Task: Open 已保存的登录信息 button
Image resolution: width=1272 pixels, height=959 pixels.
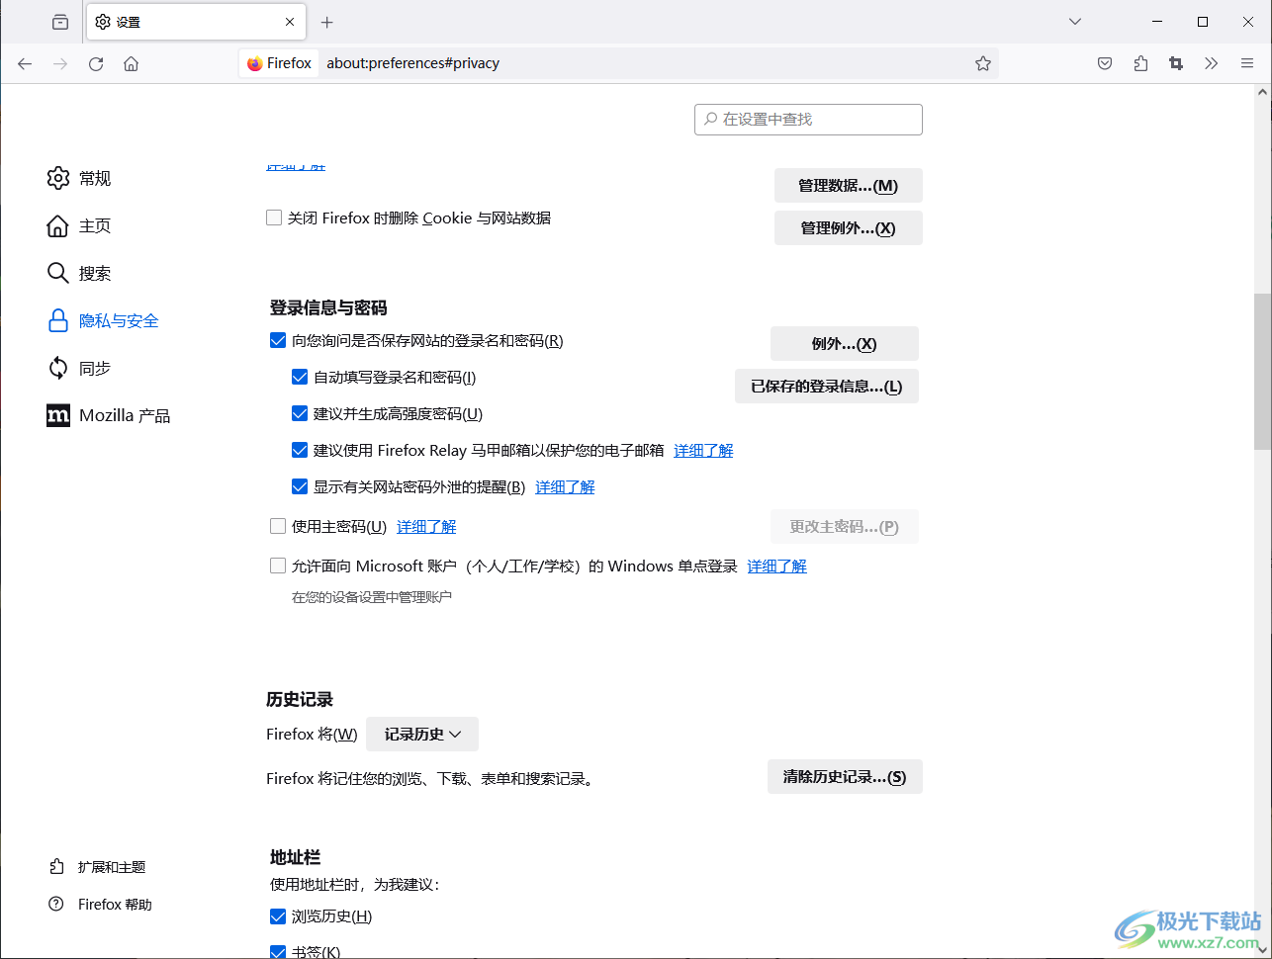Action: click(x=827, y=387)
